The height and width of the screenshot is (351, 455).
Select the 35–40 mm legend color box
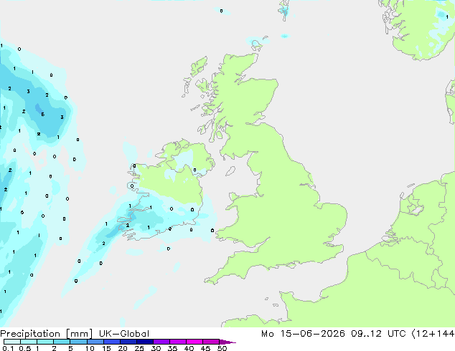[x=177, y=342]
